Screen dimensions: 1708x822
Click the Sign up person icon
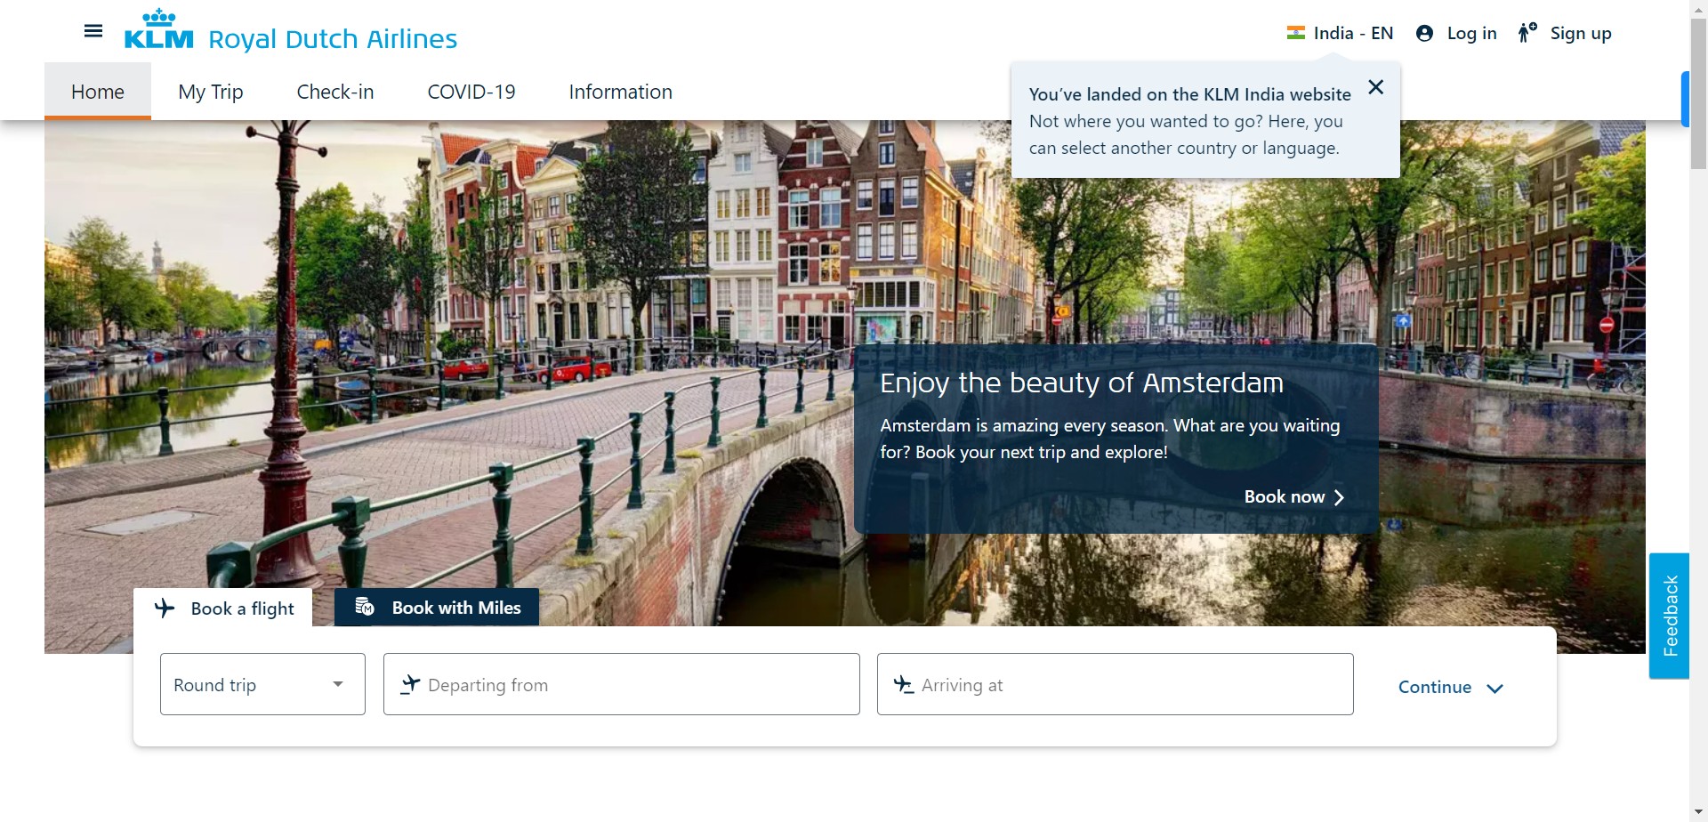click(1527, 33)
